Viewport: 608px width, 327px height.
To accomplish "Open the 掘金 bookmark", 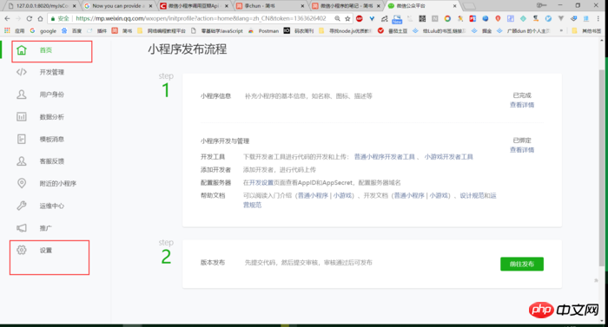I will [482, 30].
